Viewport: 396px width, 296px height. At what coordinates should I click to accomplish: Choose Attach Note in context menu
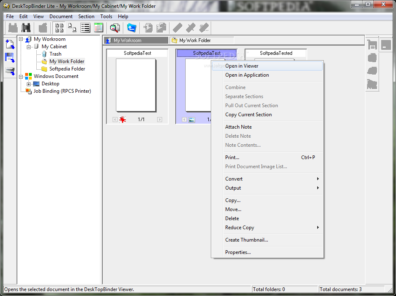[267, 127]
